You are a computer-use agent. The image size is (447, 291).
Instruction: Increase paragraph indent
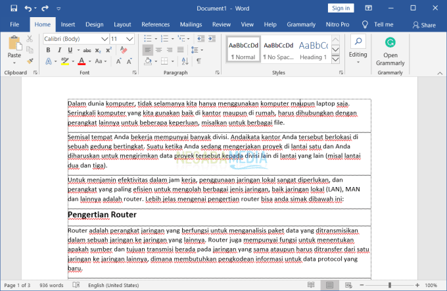tap(212, 39)
